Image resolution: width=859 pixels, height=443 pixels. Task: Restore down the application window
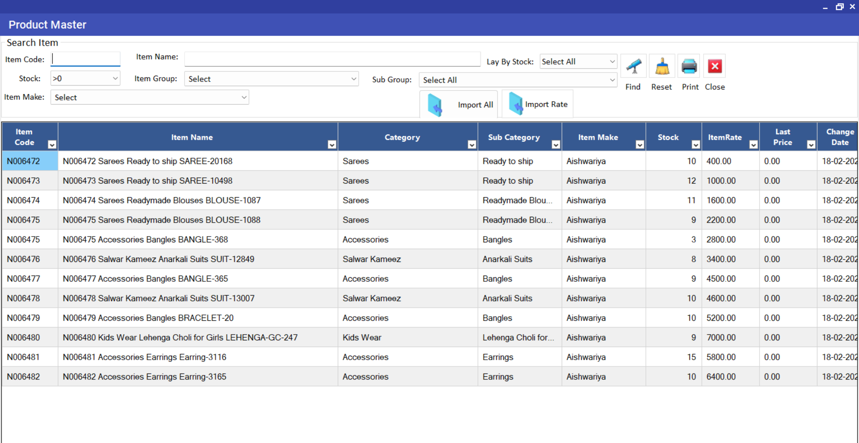840,6
